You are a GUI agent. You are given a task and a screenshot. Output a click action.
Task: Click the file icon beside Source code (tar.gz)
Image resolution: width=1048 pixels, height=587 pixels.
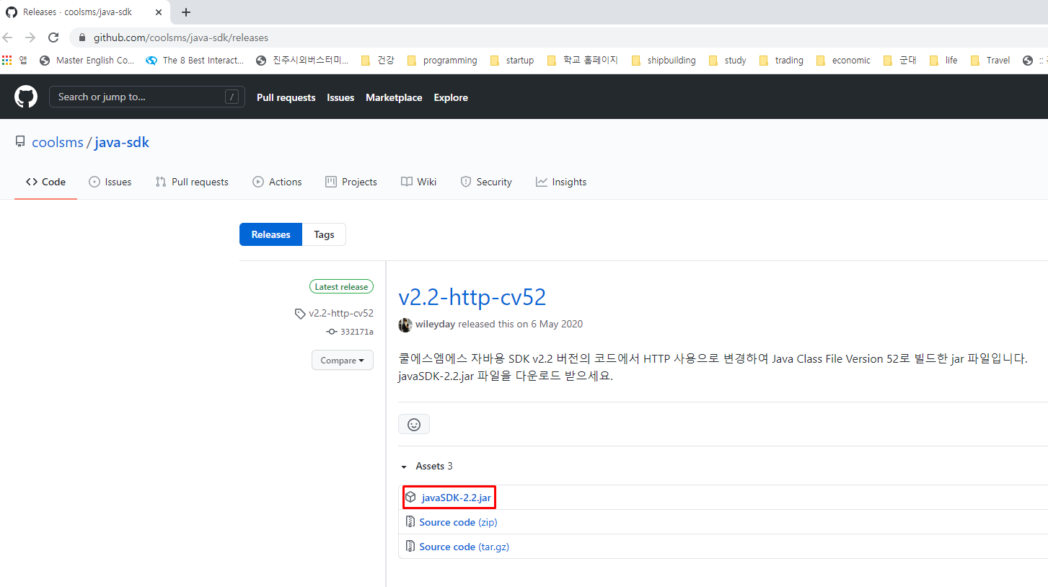click(x=410, y=547)
